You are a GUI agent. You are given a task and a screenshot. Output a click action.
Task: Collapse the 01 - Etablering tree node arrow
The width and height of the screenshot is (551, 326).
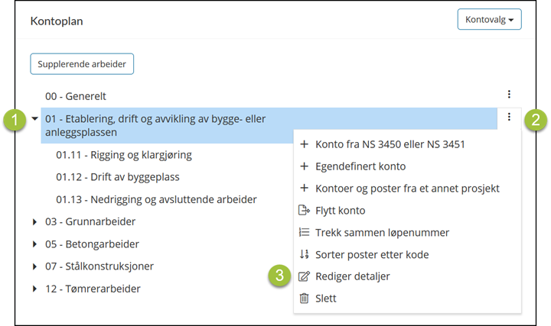click(x=34, y=118)
